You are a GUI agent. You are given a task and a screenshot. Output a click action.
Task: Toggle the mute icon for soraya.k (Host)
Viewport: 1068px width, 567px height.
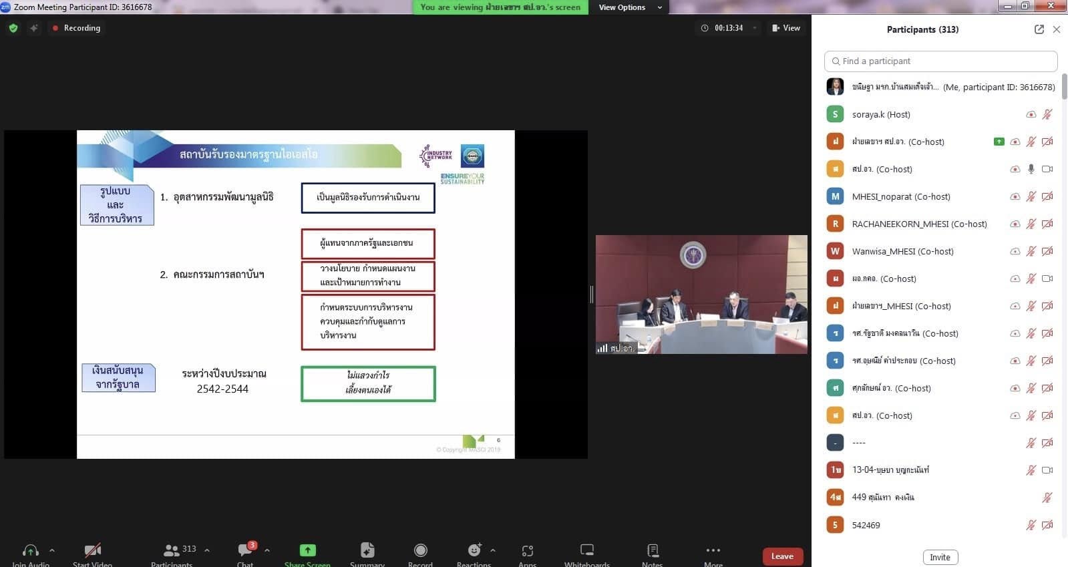pos(1047,114)
